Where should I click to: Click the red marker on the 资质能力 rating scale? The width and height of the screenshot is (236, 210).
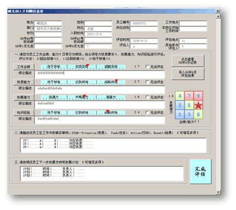pos(117,80)
